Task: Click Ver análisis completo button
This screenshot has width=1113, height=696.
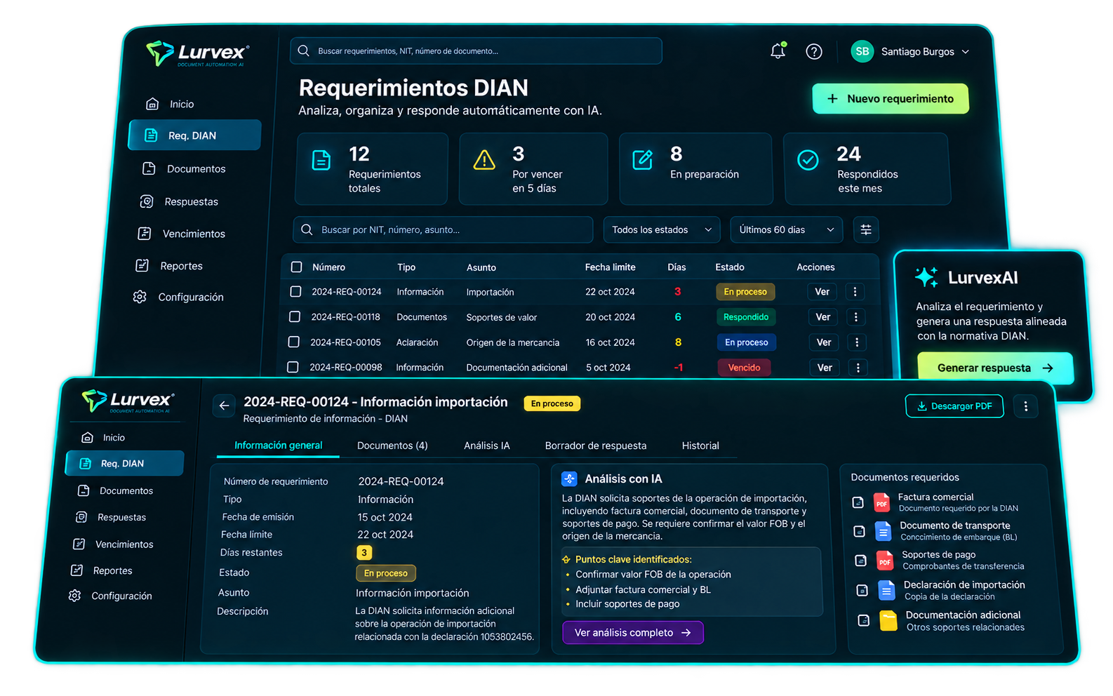Action: pyautogui.click(x=633, y=633)
